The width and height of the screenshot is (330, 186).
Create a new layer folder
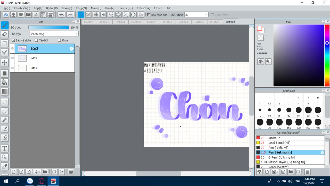45,172
